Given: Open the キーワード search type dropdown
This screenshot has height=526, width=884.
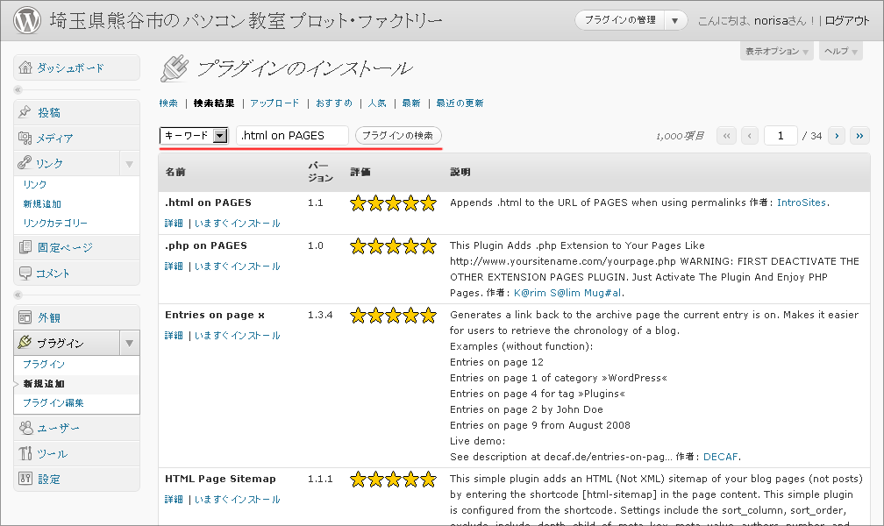Looking at the screenshot, I should tap(194, 135).
